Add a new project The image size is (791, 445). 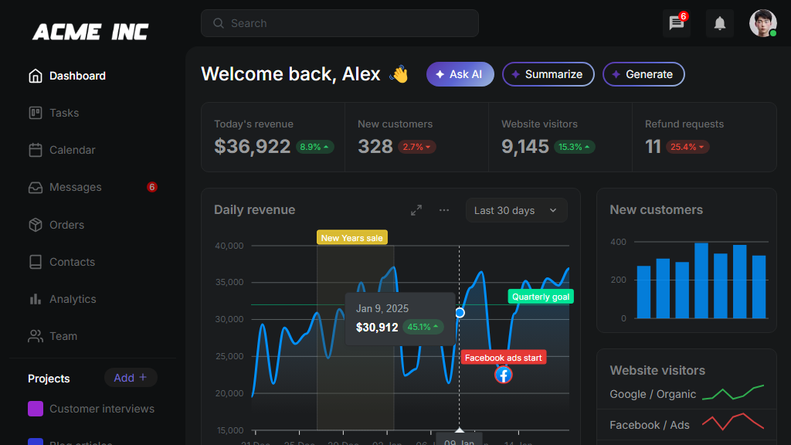(x=131, y=377)
